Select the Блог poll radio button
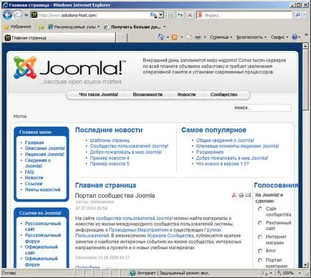 [260, 251]
